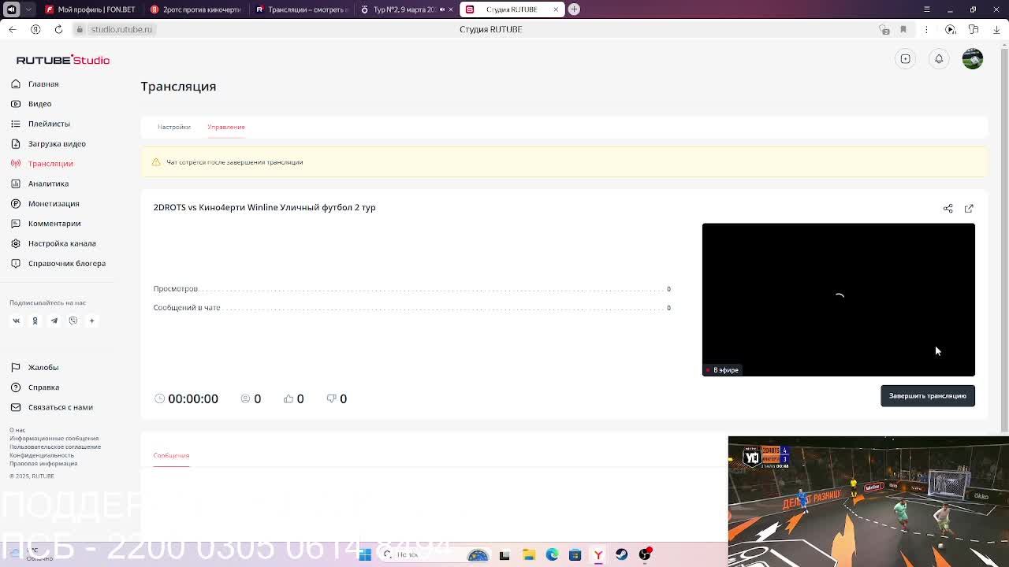Open Конфиденциальность footer link
The height and width of the screenshot is (567, 1009).
point(42,455)
